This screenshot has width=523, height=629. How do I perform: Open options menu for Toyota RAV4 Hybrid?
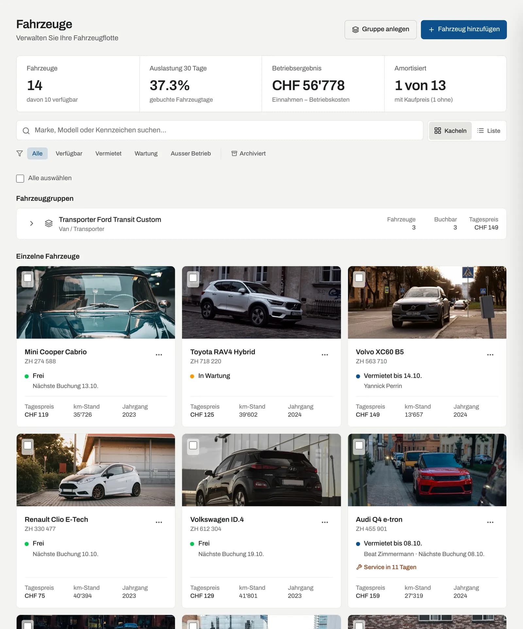tap(325, 355)
